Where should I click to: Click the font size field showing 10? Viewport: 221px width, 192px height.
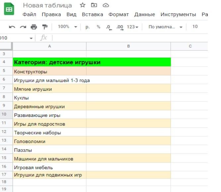pyautogui.click(x=195, y=26)
